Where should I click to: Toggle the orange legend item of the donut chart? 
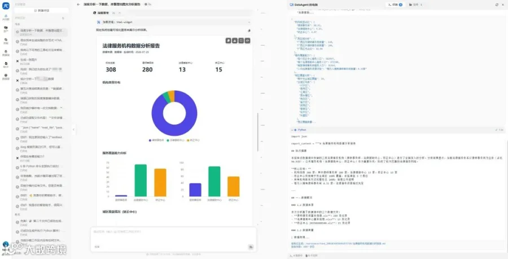(x=194, y=140)
